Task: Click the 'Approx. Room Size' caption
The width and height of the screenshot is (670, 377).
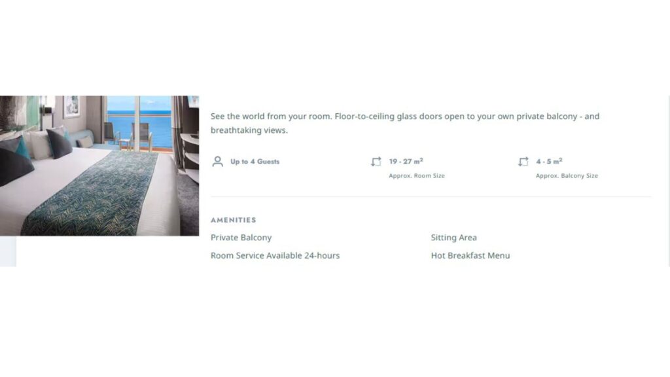Action: [x=417, y=175]
